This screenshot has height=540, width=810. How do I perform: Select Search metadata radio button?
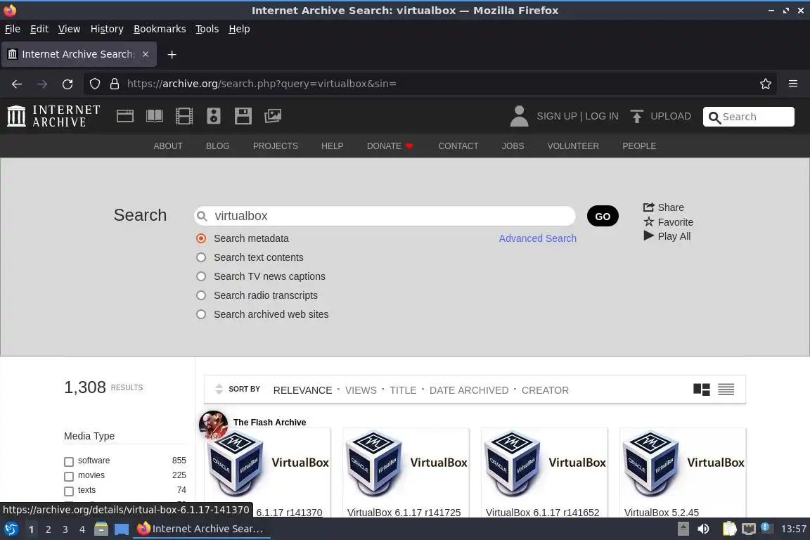click(x=201, y=238)
